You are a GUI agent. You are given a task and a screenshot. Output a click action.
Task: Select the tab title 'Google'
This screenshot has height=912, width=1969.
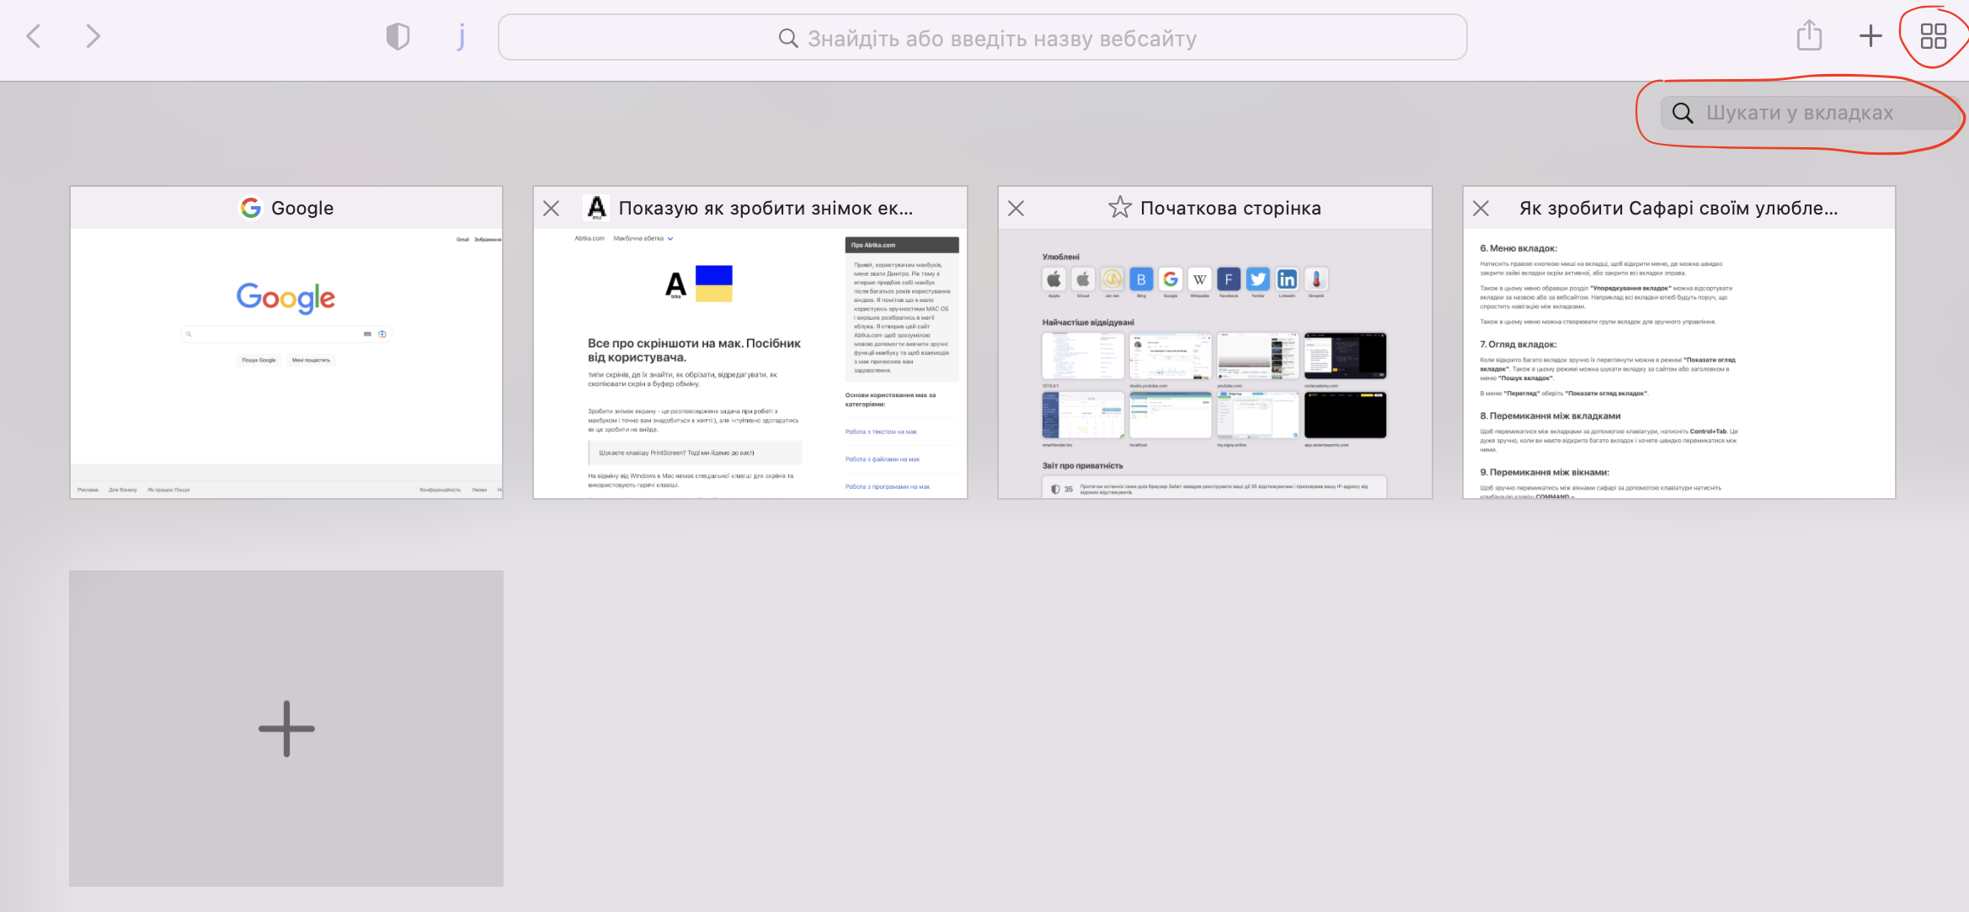(302, 208)
